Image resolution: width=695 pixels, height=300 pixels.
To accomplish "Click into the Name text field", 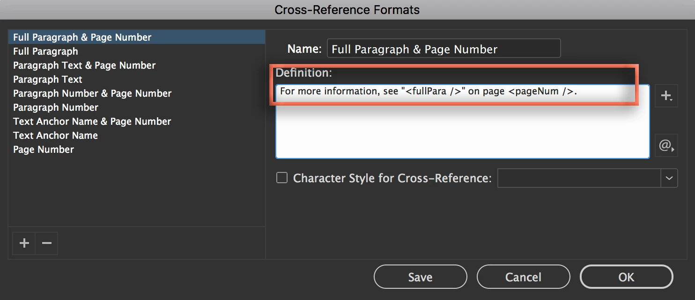I will 443,49.
